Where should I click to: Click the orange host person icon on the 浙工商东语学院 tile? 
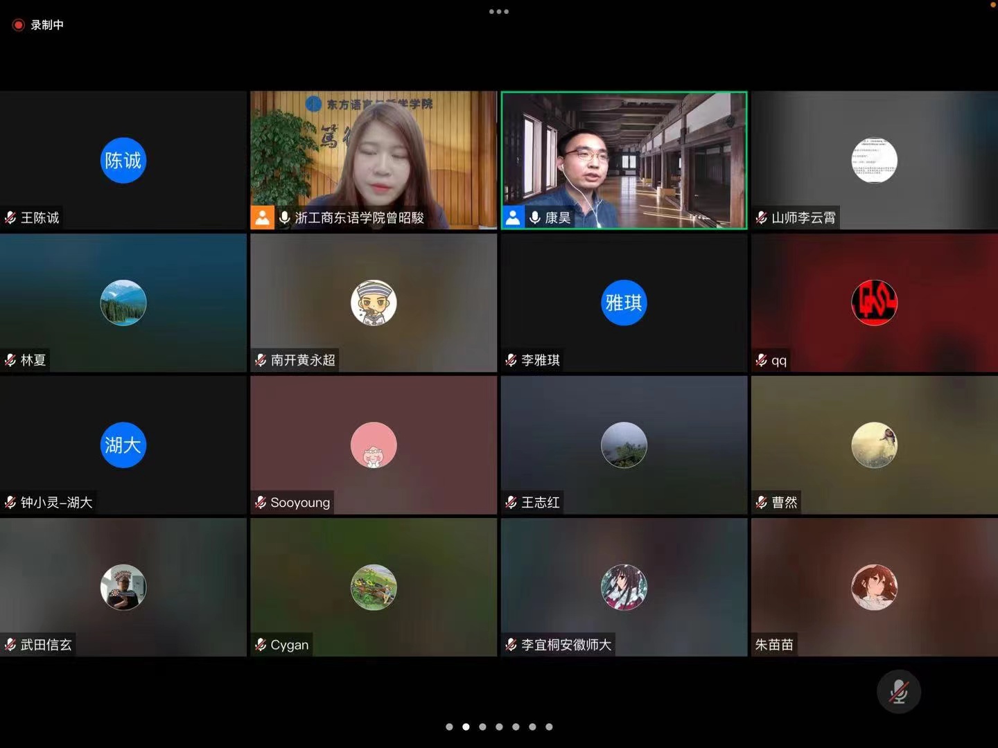coord(262,217)
